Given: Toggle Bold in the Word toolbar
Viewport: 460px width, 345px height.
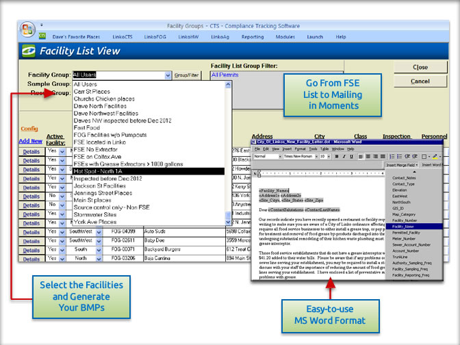Looking at the screenshot, I should pos(337,157).
